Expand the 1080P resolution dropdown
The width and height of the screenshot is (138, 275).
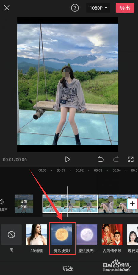pyautogui.click(x=98, y=8)
